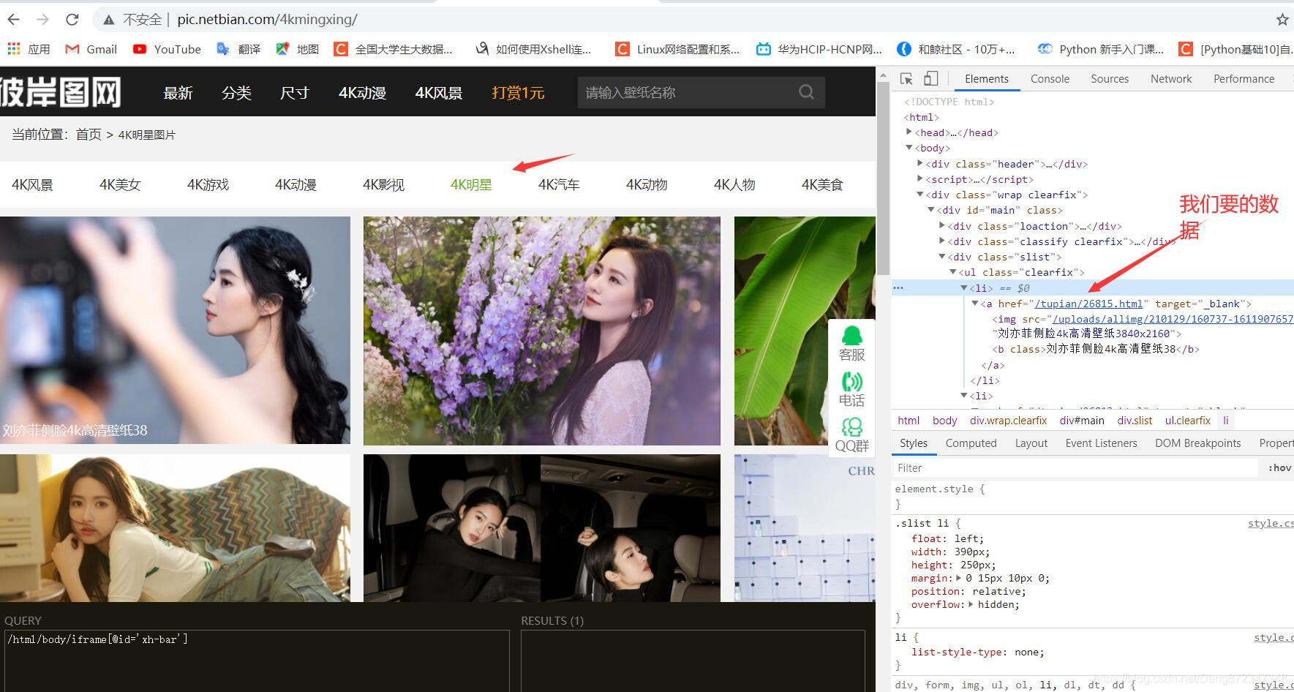Select the 4K明星 category

point(471,185)
